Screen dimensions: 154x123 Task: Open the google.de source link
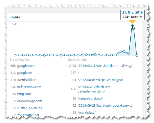[x=25, y=73]
